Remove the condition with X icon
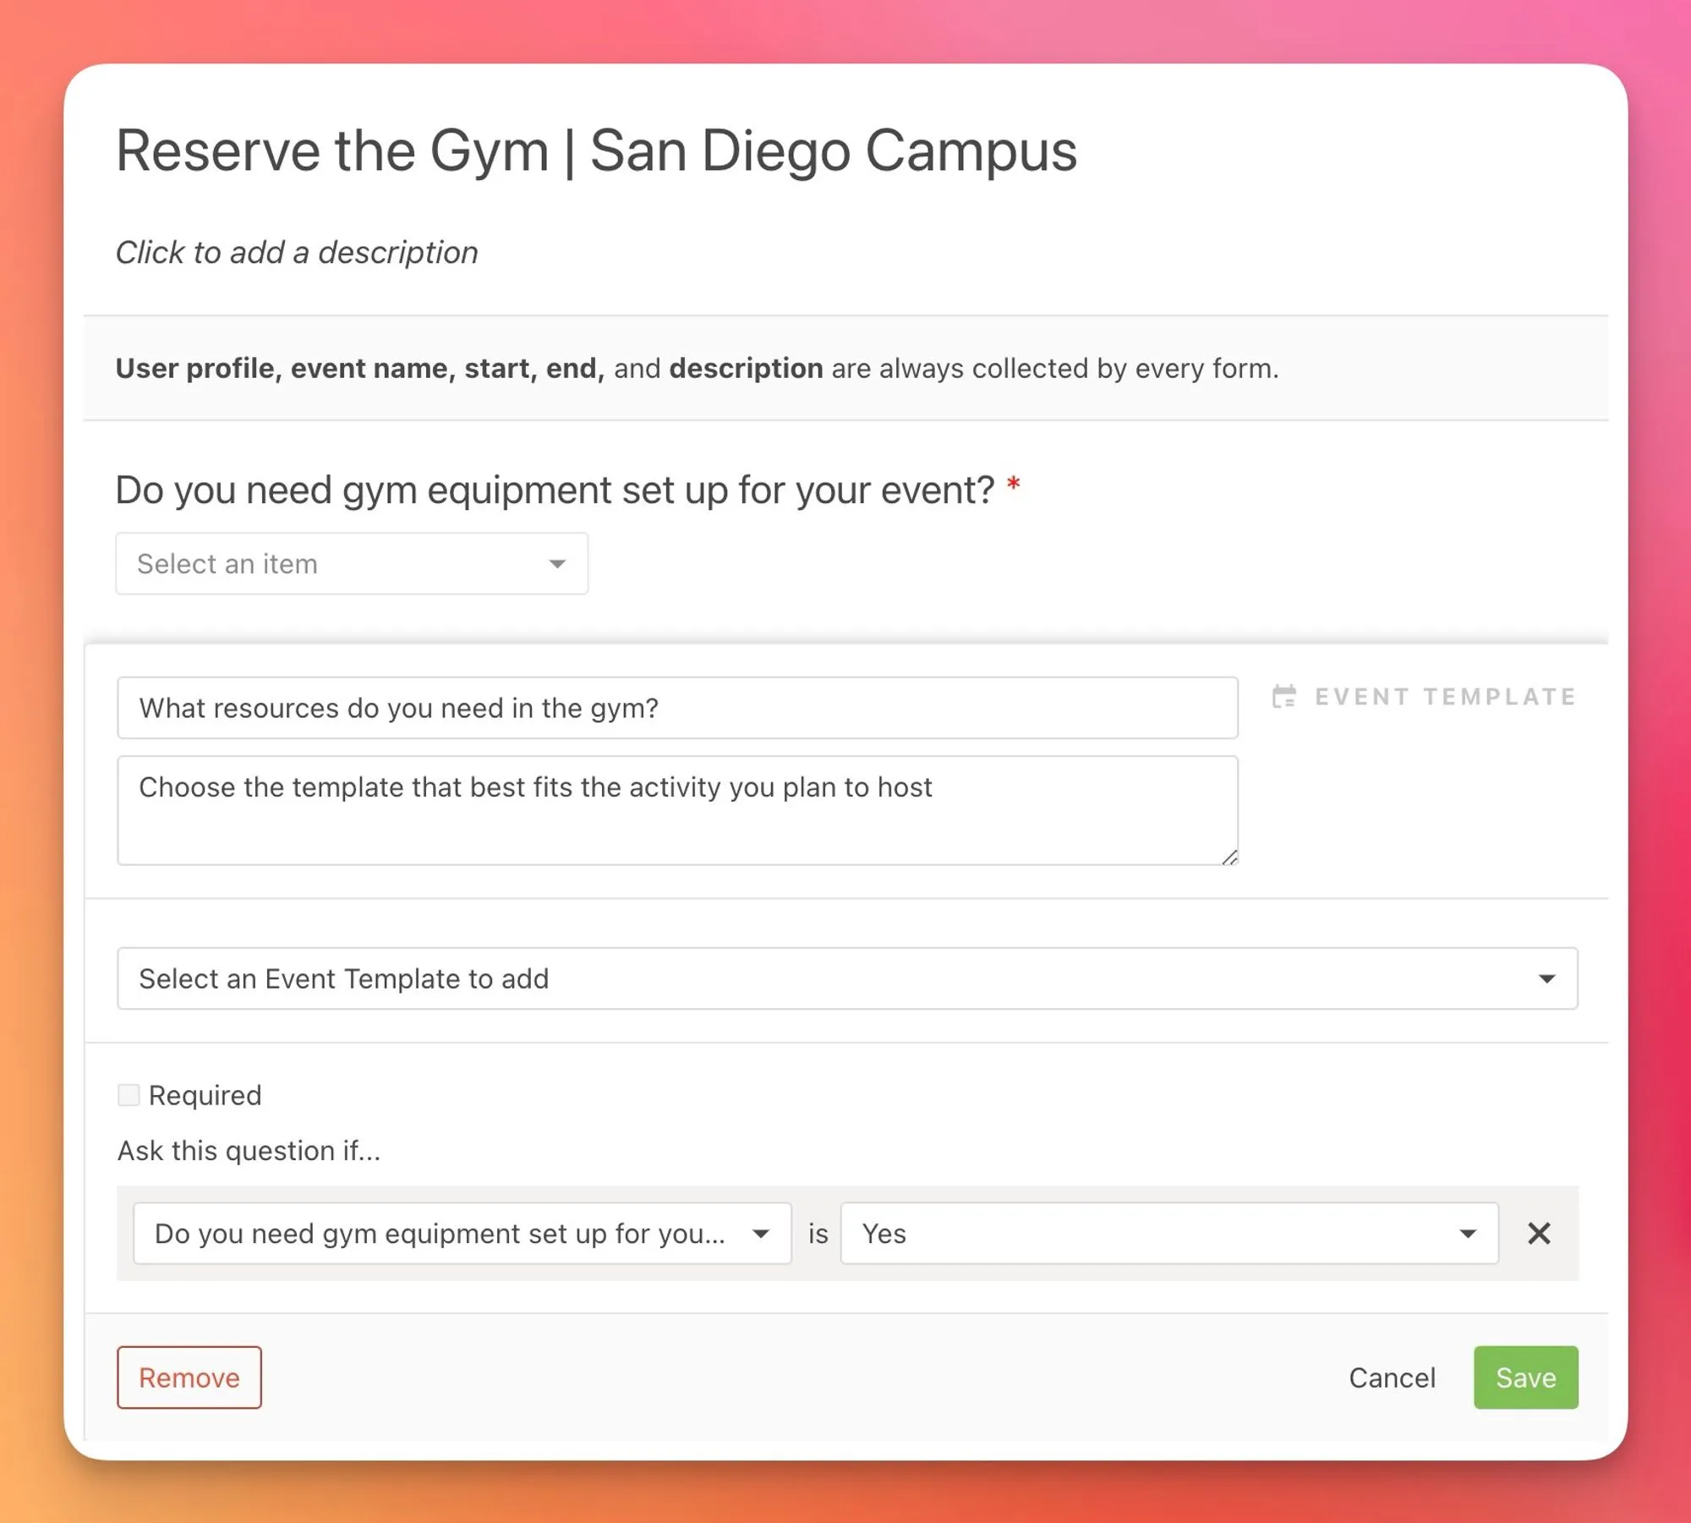 [x=1539, y=1233]
